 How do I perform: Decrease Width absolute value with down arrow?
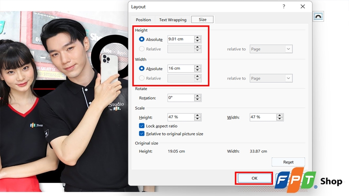198,70
